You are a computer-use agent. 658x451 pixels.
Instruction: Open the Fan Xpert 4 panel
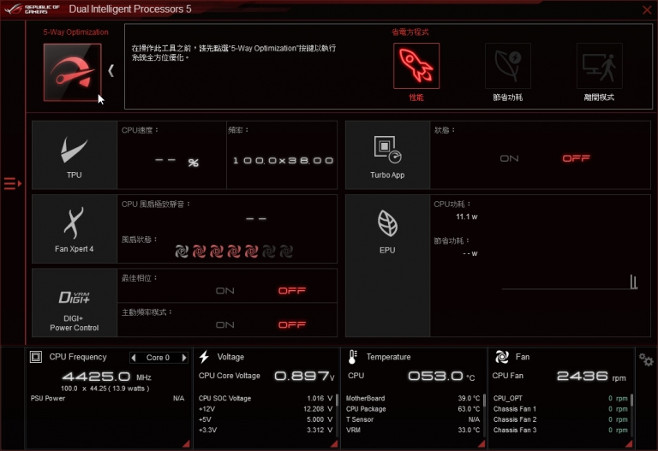pyautogui.click(x=75, y=228)
